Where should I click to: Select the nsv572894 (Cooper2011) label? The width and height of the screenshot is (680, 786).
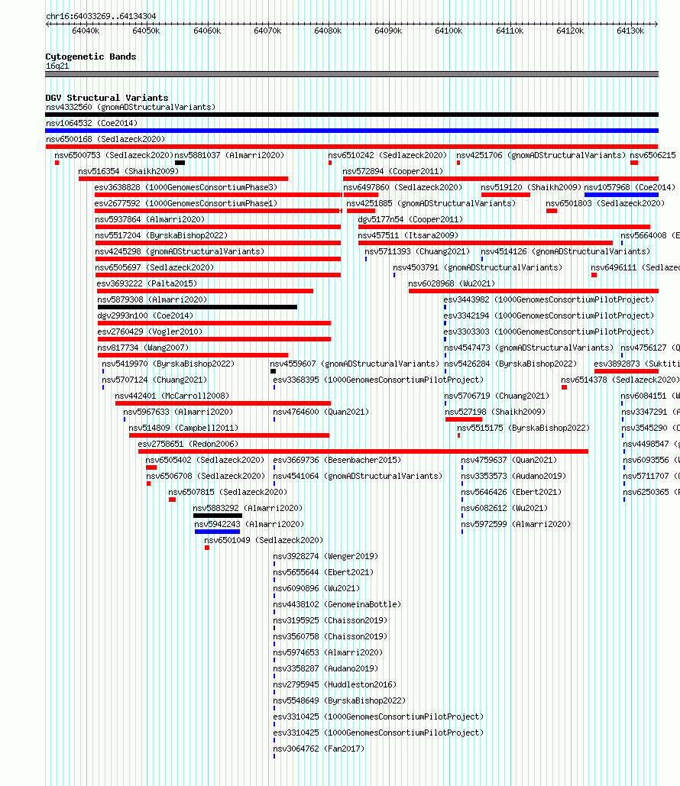coord(393,171)
